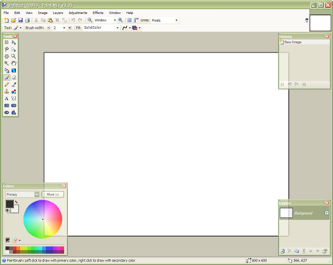This screenshot has height=265, width=333.
Task: Open the Adjustments menu
Action: coord(78,13)
